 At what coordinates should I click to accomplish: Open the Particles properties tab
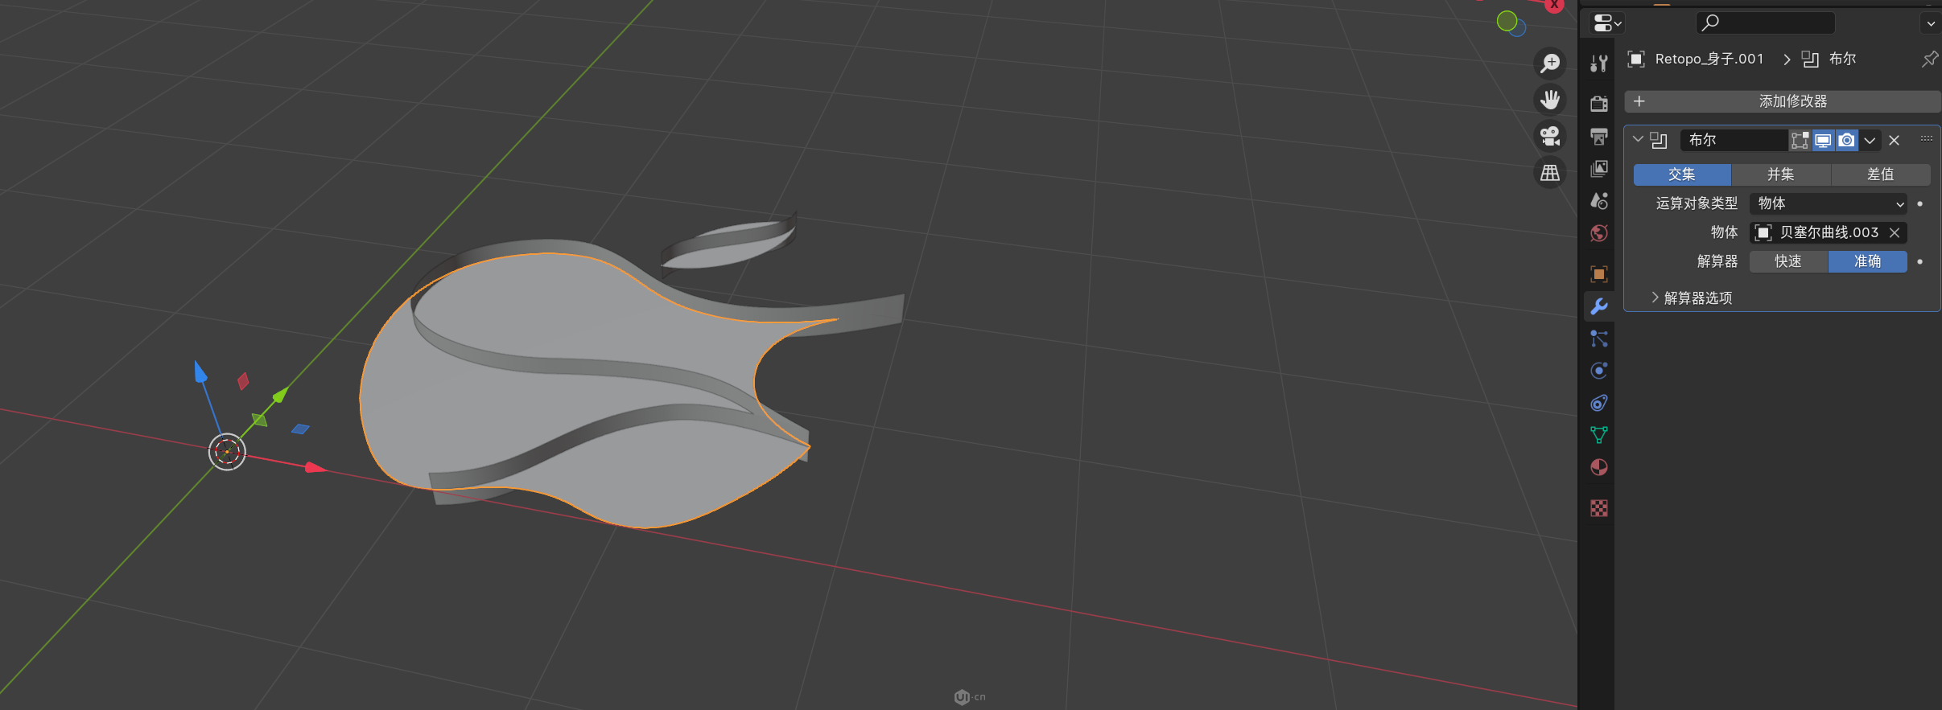pos(1599,339)
